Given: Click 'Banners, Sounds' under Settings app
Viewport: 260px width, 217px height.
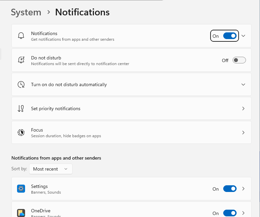Looking at the screenshot, I should 46,192.
